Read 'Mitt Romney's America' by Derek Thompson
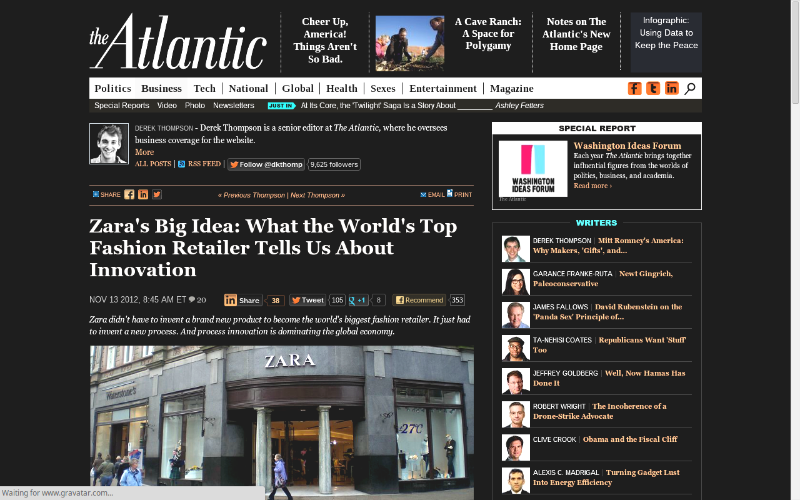Viewport: 800px width, 500px height. tap(608, 246)
